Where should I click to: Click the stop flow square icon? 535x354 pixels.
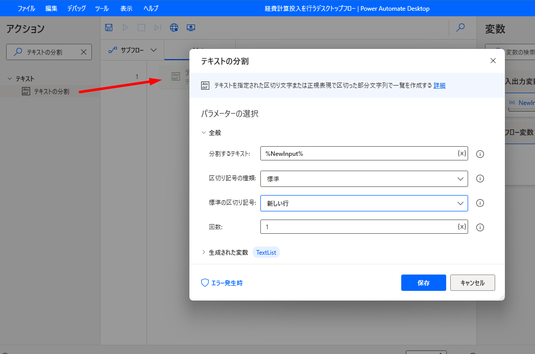point(141,28)
